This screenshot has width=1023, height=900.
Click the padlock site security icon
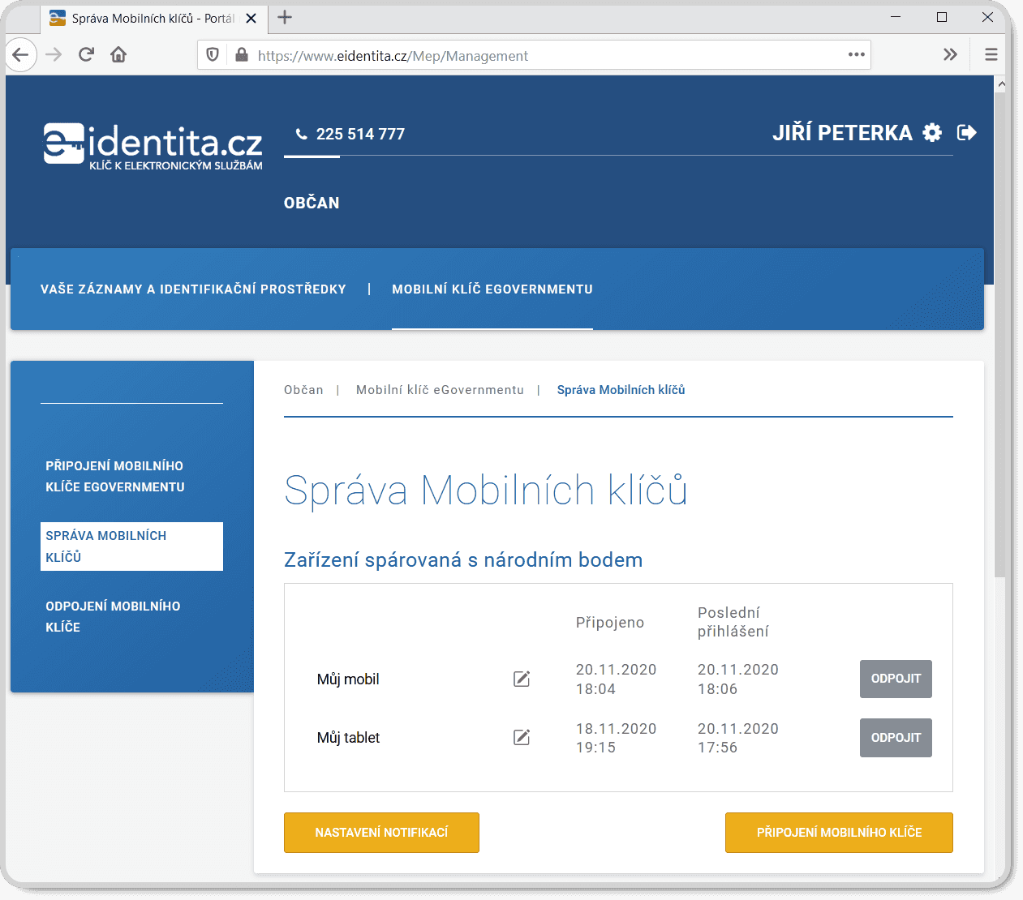[241, 55]
